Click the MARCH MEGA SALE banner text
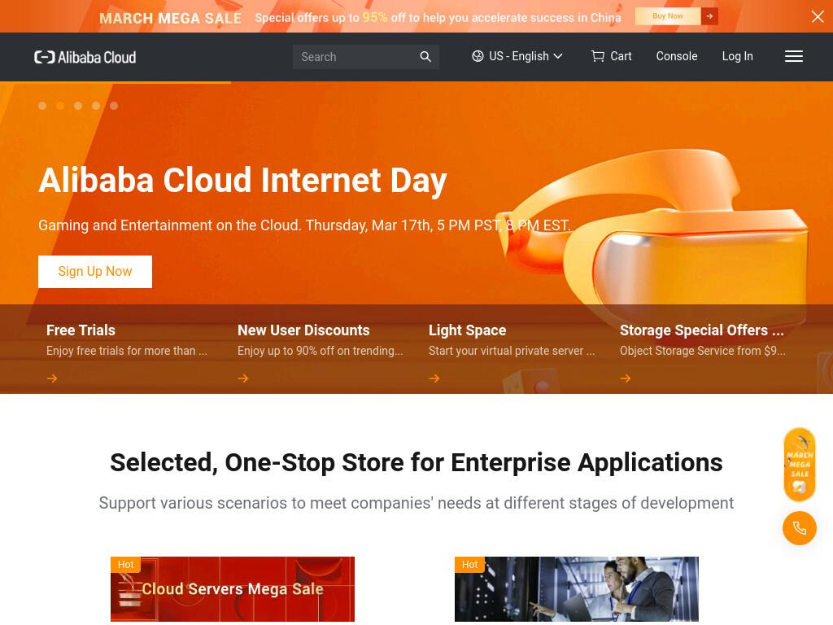The height and width of the screenshot is (625, 833). click(x=170, y=18)
